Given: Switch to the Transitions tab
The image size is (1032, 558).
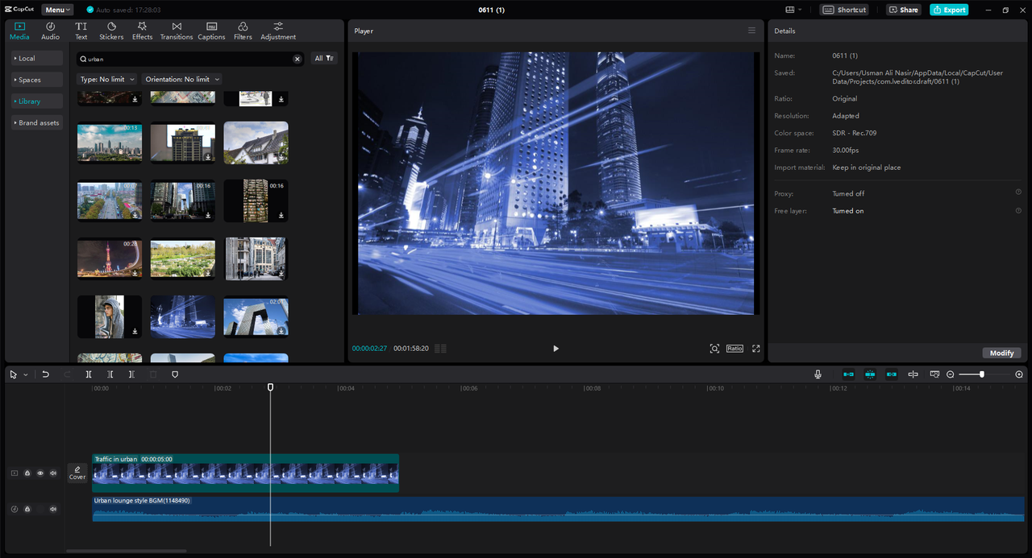Looking at the screenshot, I should [x=176, y=31].
